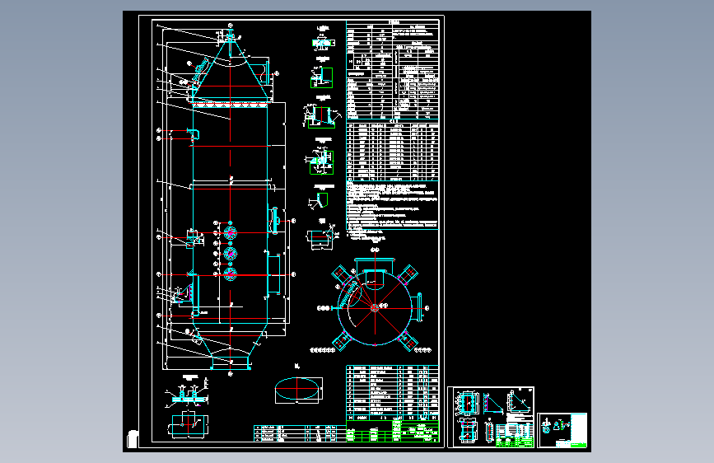Click the lowest circular nozzle flange on vessel
This screenshot has height=463, width=714.
(x=231, y=274)
